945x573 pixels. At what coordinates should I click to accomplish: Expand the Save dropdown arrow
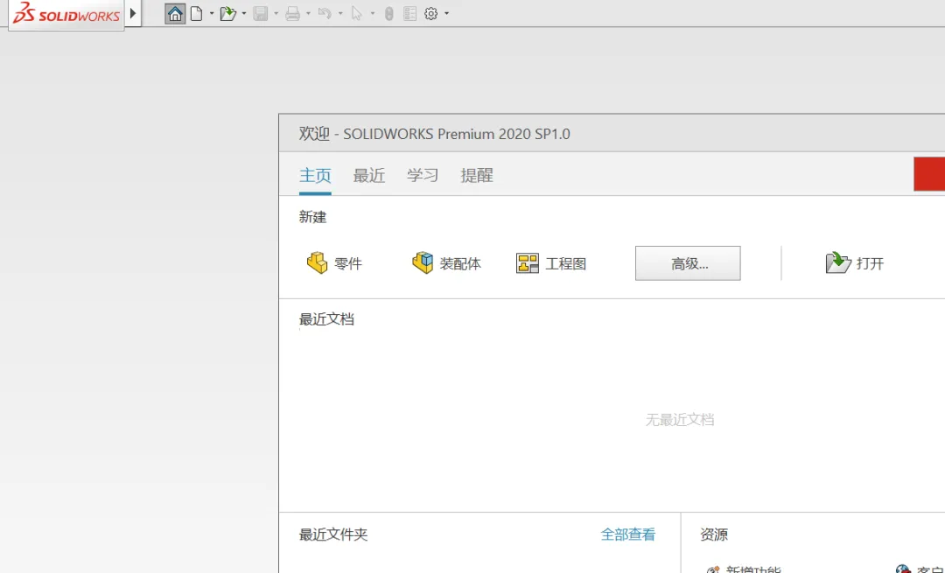click(x=276, y=13)
